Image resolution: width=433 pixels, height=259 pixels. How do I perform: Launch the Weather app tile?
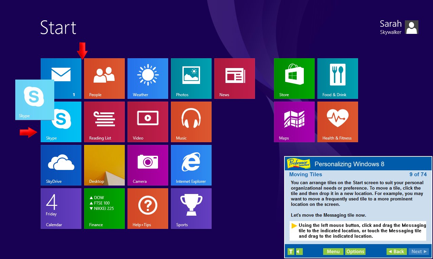147,78
